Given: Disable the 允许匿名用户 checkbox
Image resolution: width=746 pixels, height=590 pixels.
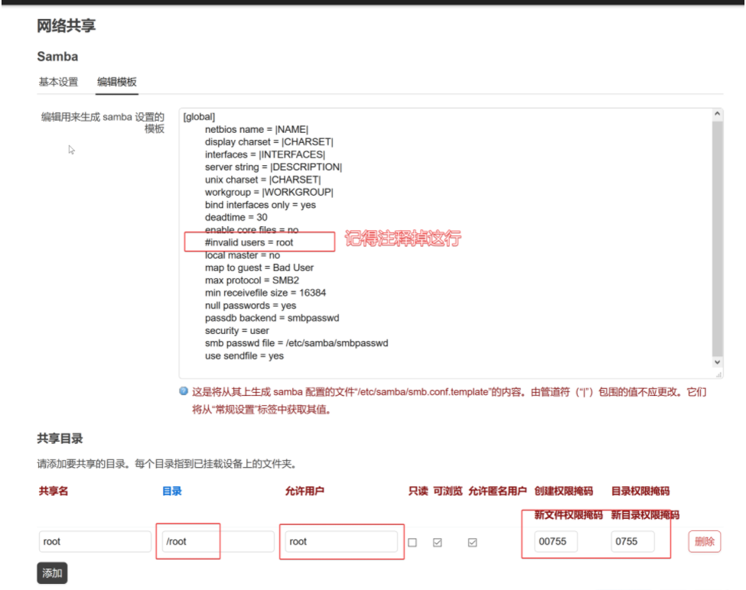Looking at the screenshot, I should (473, 541).
